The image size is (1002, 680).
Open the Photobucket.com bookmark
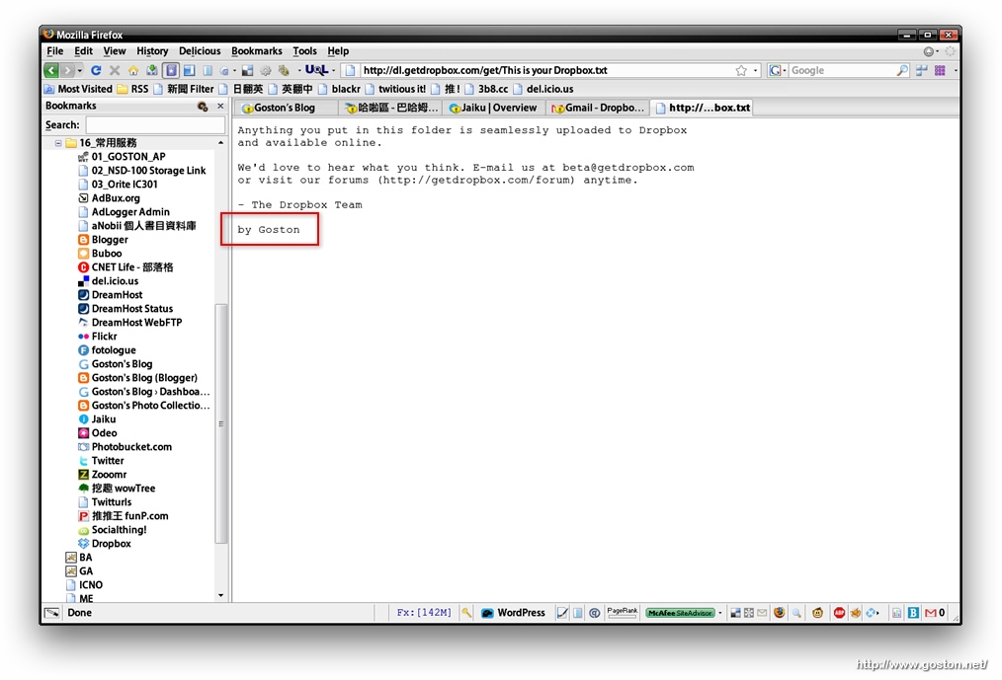pos(125,447)
